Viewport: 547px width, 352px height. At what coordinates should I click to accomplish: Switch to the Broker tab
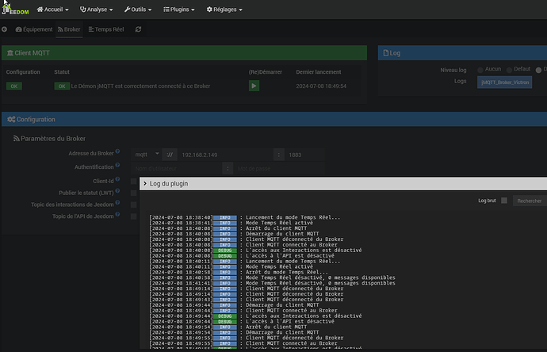tap(69, 29)
